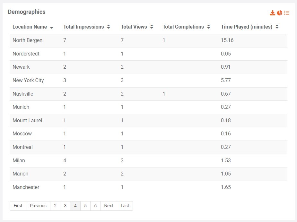Sort by Total Views arrows
The height and width of the screenshot is (222, 297).
click(x=152, y=27)
